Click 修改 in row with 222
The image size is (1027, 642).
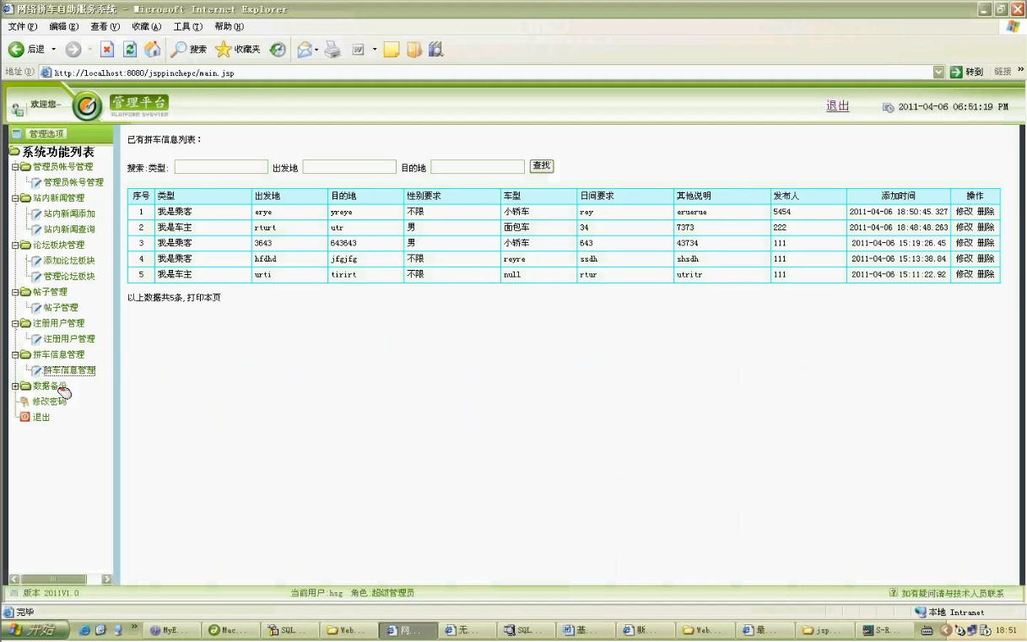[x=964, y=228]
